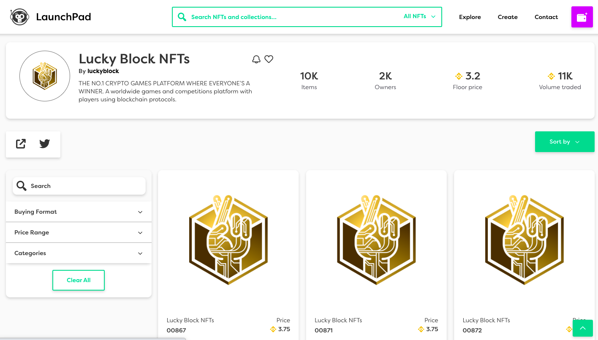The width and height of the screenshot is (598, 340).
Task: Click the BNB coin icon next to Floor price 3.2
Action: [459, 76]
